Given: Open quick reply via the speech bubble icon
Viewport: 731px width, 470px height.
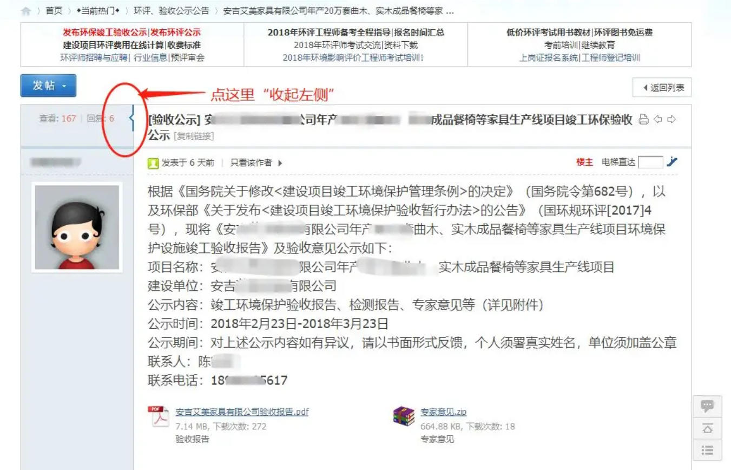Looking at the screenshot, I should (x=707, y=406).
